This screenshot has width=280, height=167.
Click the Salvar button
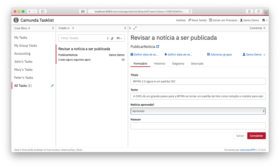point(240,136)
